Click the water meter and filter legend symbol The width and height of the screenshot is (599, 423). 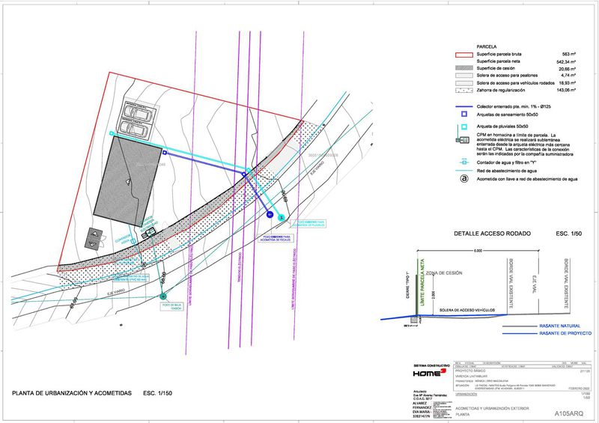coord(465,161)
